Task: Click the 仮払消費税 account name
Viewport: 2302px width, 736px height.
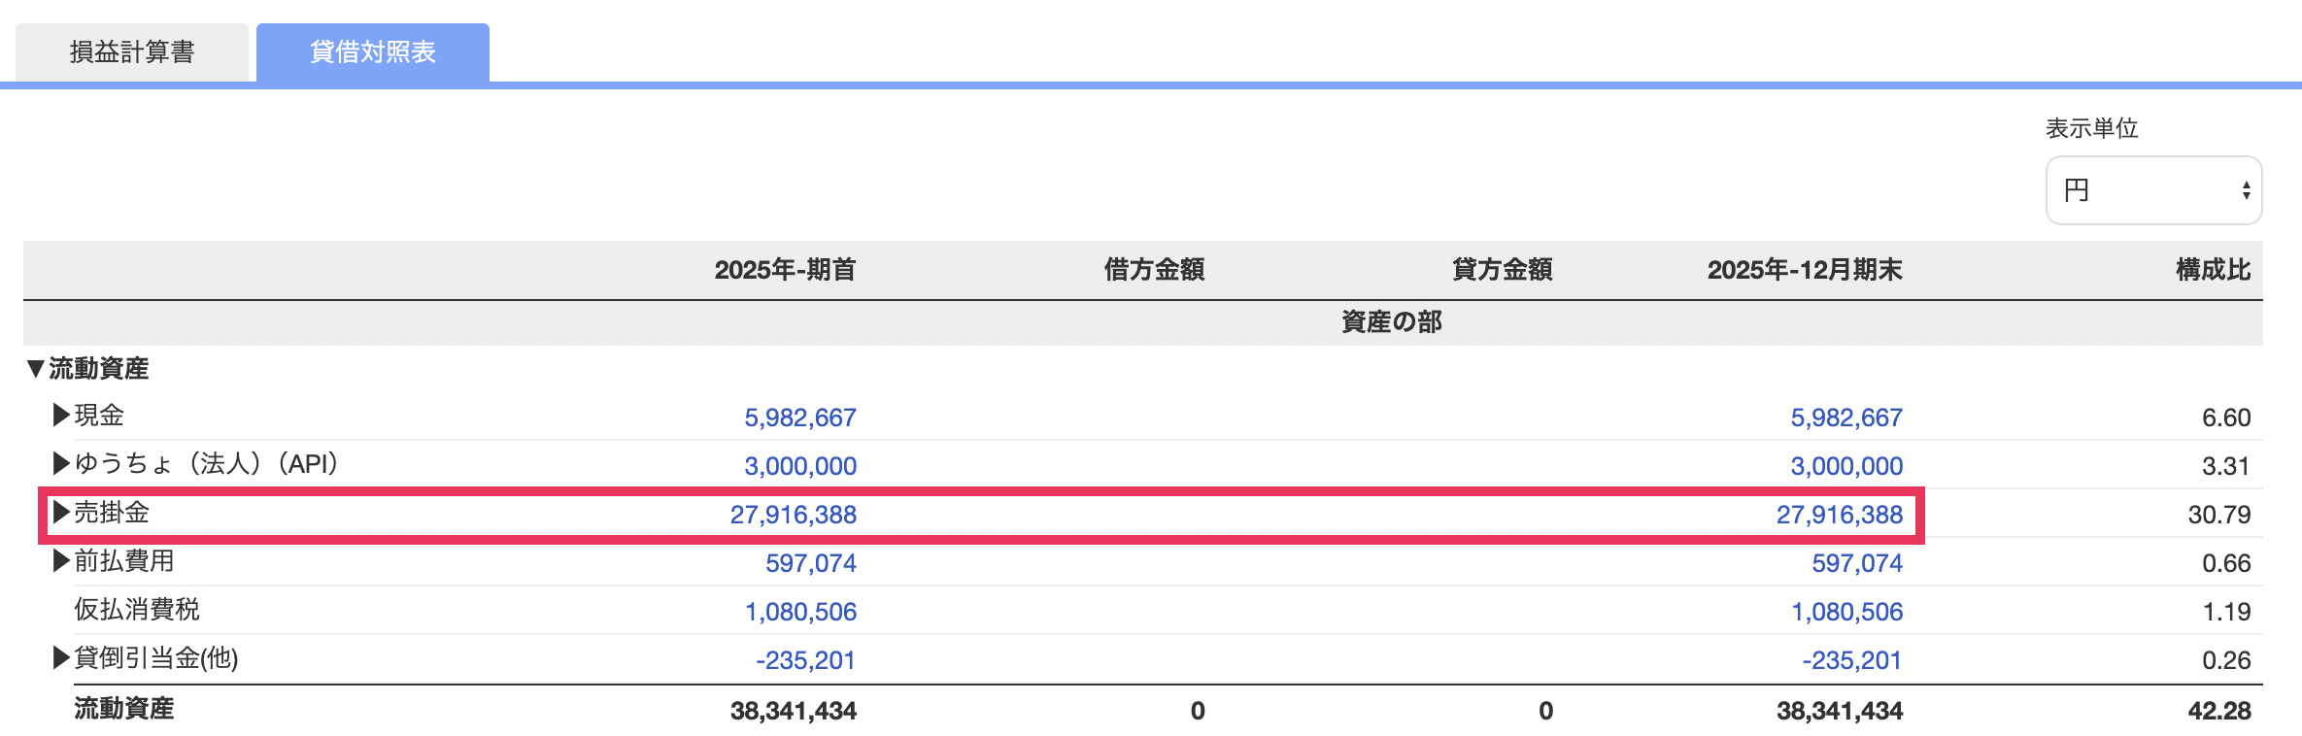Action: click(x=137, y=610)
